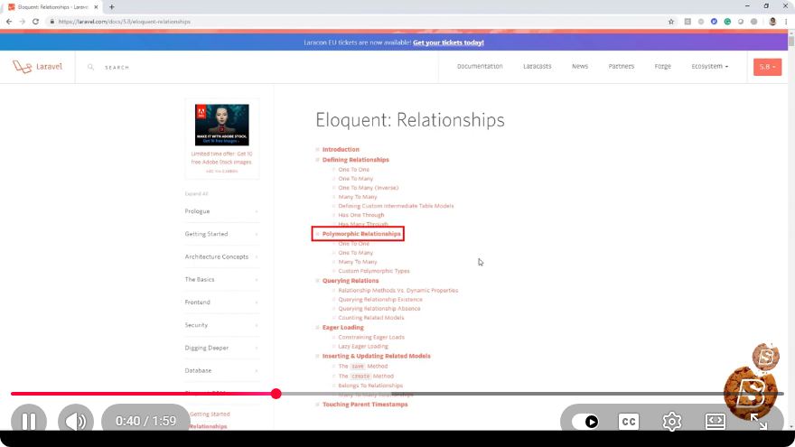Open the 5.8 version dropdown

tap(767, 67)
